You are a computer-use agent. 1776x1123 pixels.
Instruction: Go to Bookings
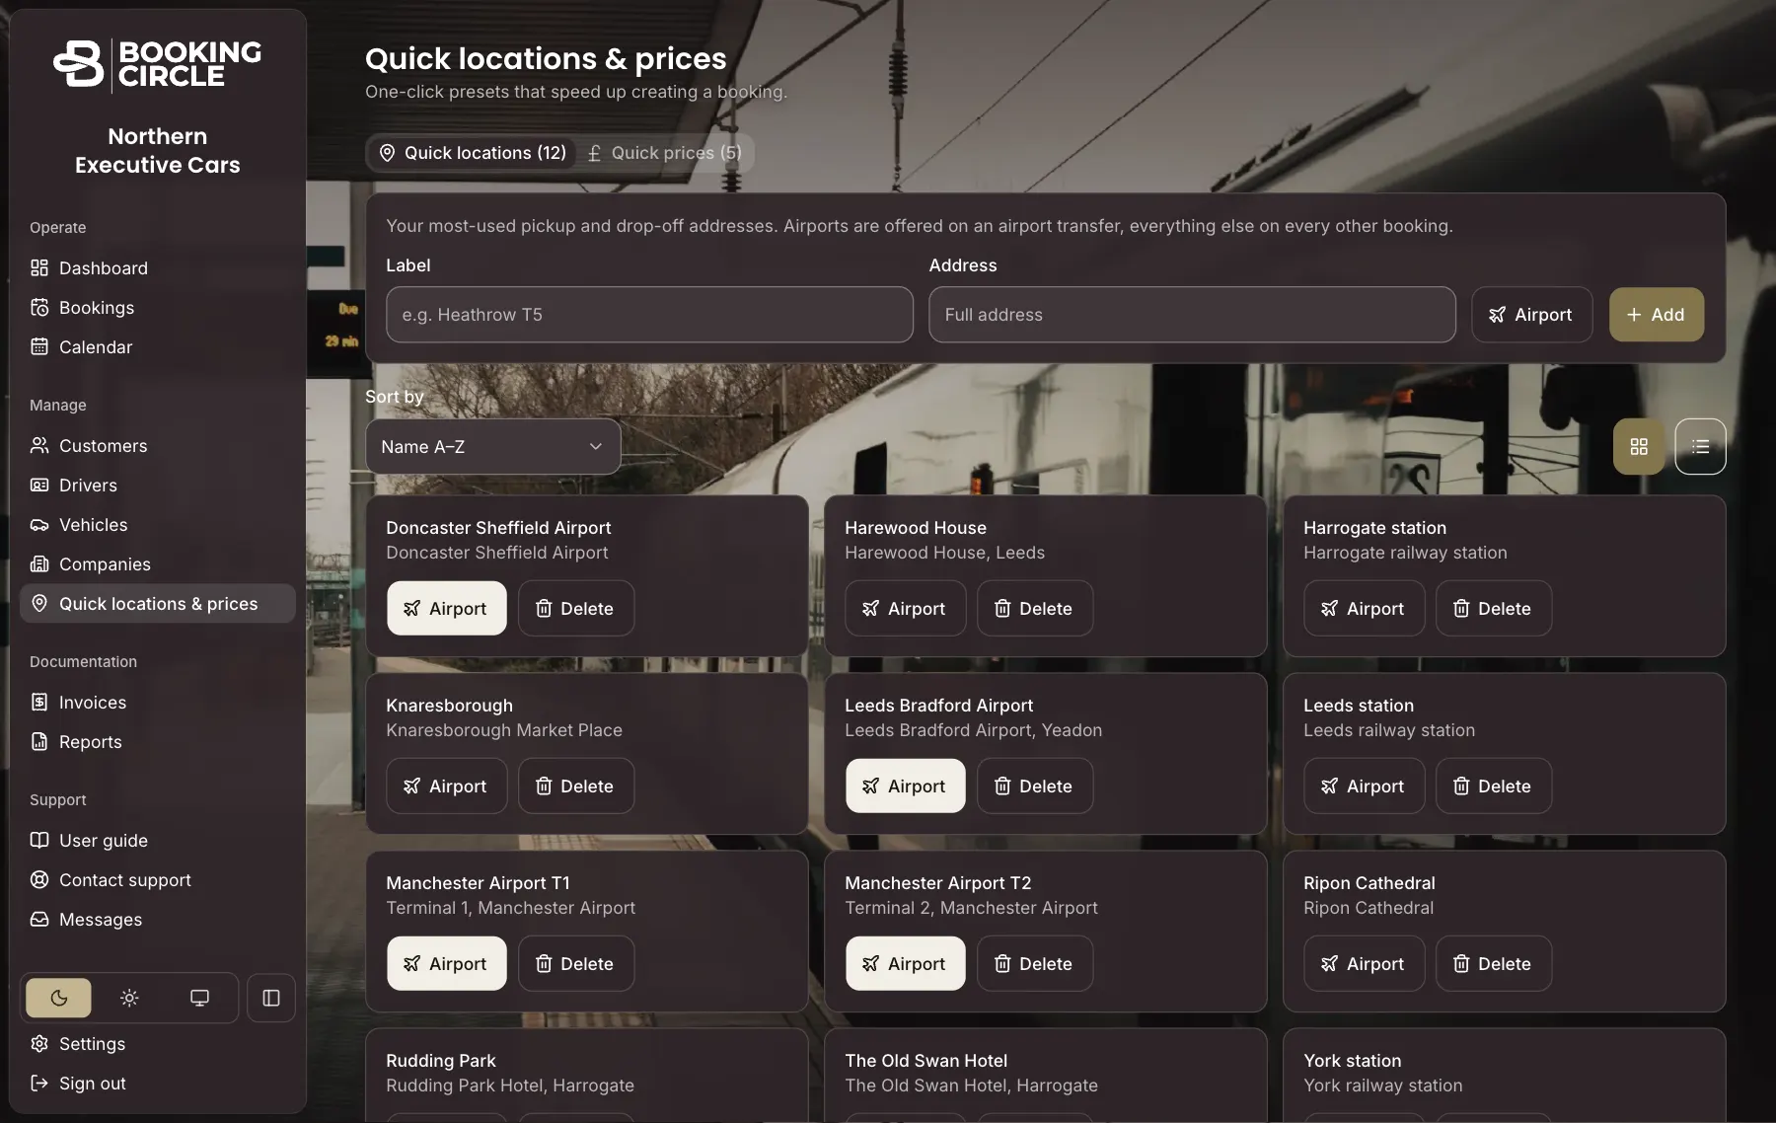[x=158, y=307]
